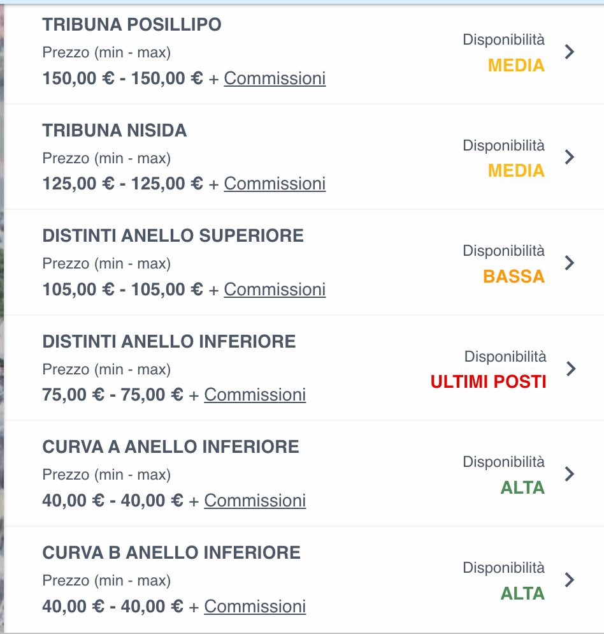Choose DISTINTI ANELLO INFERIORE sector title

[169, 342]
